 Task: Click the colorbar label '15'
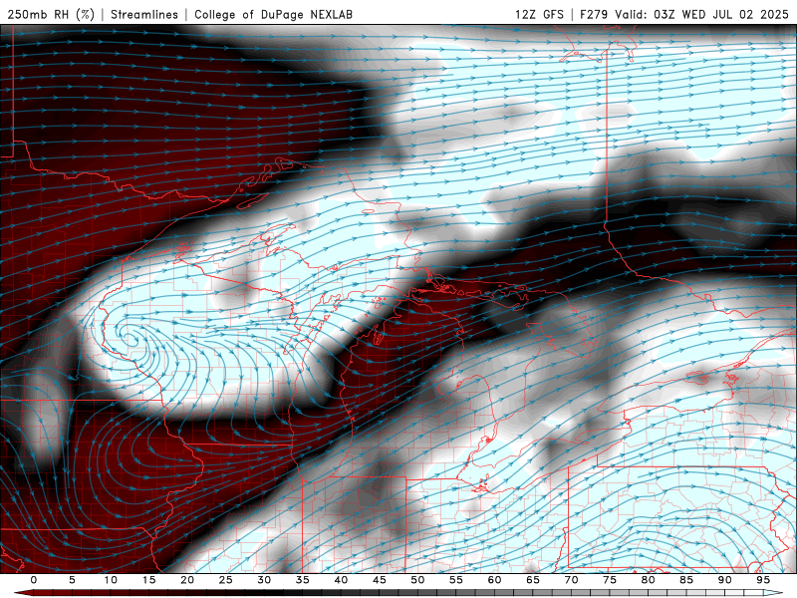pyautogui.click(x=148, y=580)
